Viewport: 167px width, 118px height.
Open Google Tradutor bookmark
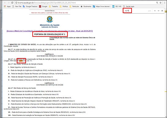(30, 6)
